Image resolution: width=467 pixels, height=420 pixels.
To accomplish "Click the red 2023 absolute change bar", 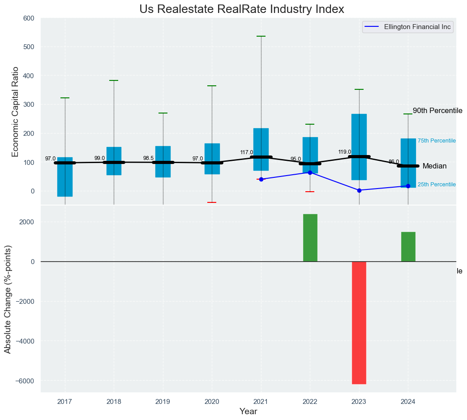I will point(359,323).
